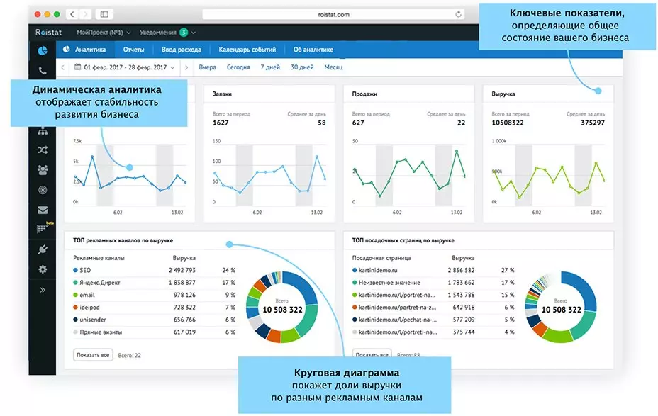Open the plug integrations sidebar icon
The height and width of the screenshot is (416, 658).
coord(43,249)
